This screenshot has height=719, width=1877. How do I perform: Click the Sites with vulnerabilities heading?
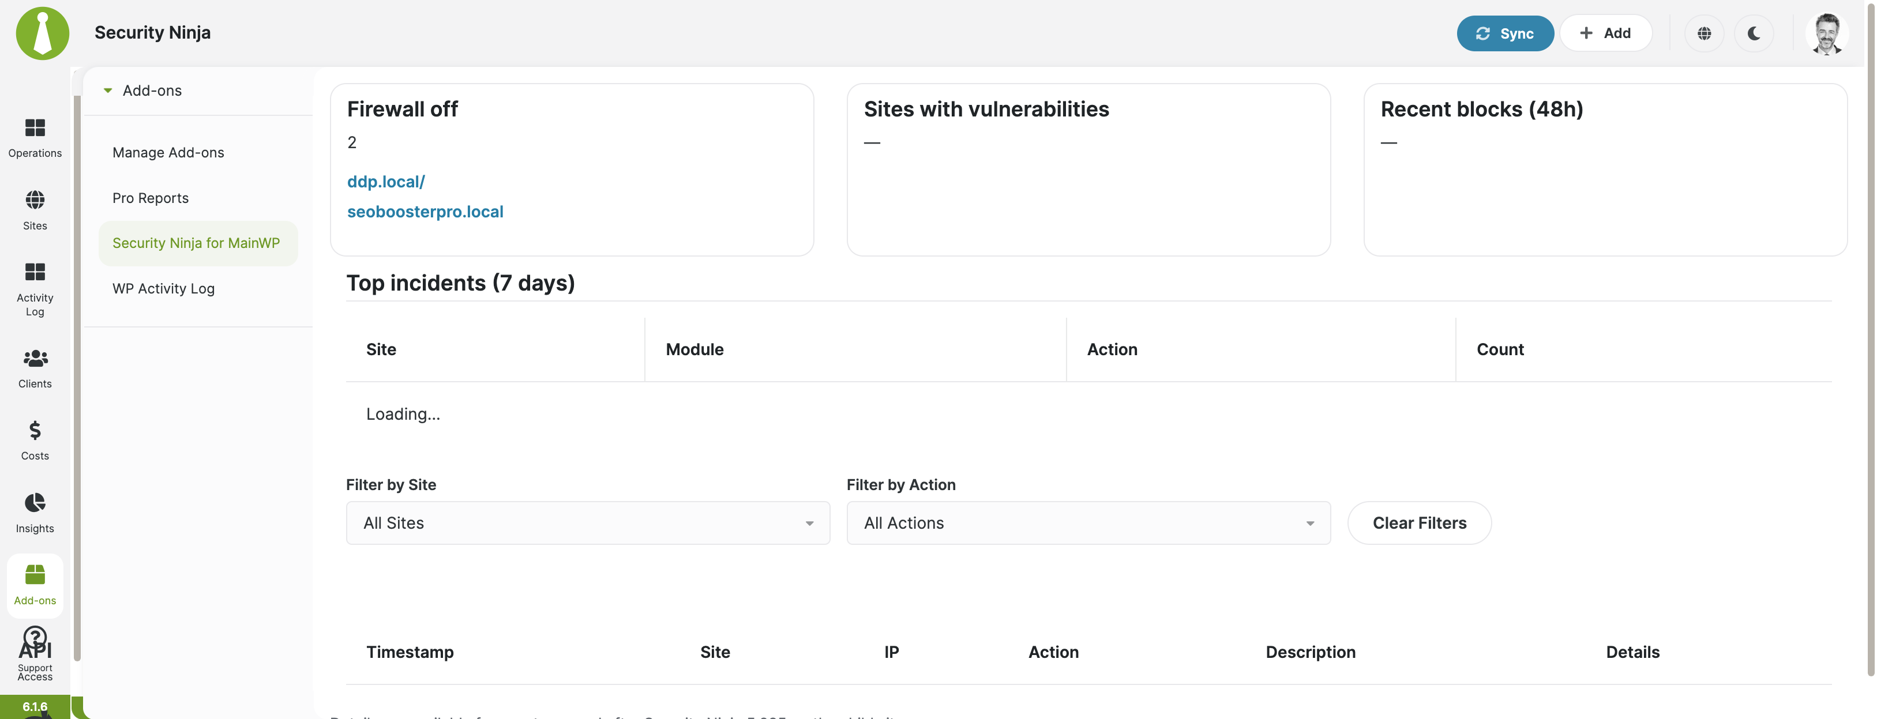coord(986,110)
